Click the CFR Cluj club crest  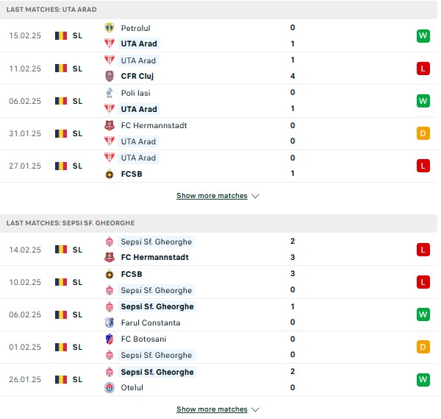110,76
